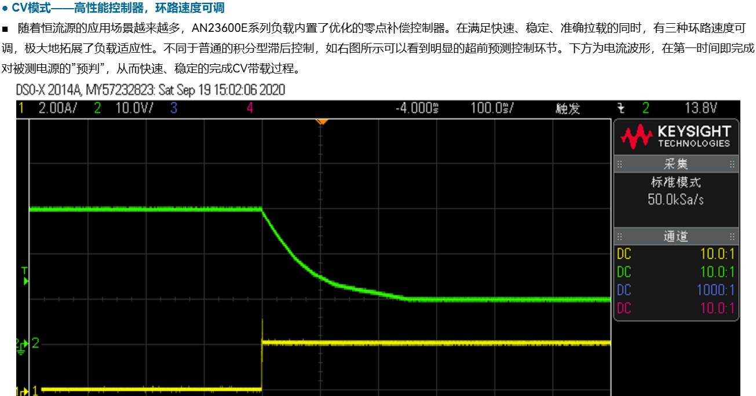This screenshot has width=756, height=396.
Task: Click the -4.000ms delay value
Action: 417,108
